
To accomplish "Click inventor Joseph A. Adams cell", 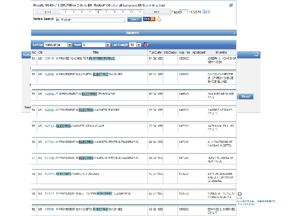I will 222,60.
